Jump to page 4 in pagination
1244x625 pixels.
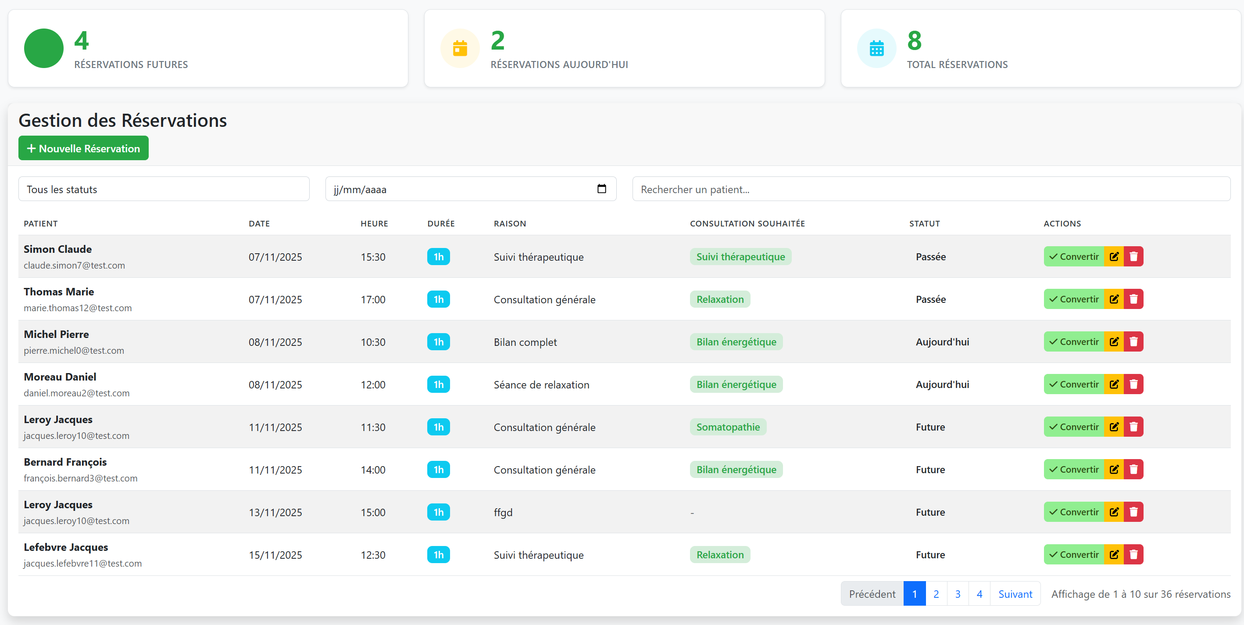pyautogui.click(x=979, y=593)
